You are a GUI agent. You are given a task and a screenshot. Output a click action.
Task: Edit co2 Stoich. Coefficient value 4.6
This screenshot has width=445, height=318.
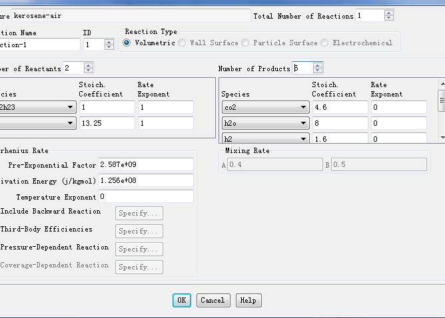(339, 107)
